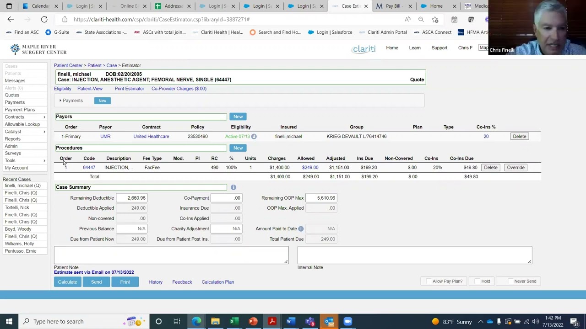The height and width of the screenshot is (329, 586).
Task: Open the United Healthcare contract link
Action: pyautogui.click(x=151, y=136)
